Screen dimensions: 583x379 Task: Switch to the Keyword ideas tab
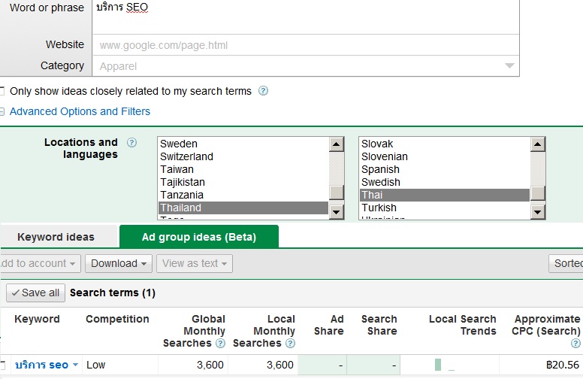(x=56, y=237)
